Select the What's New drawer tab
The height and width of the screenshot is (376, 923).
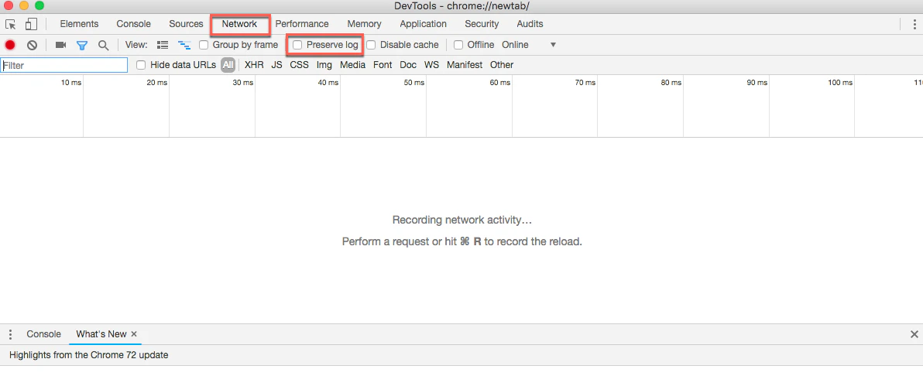pyautogui.click(x=101, y=334)
